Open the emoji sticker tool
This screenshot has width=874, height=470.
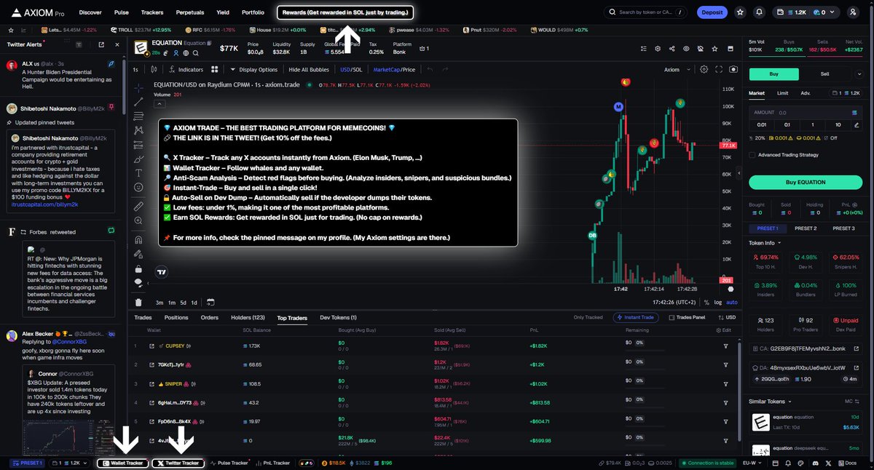pos(138,188)
